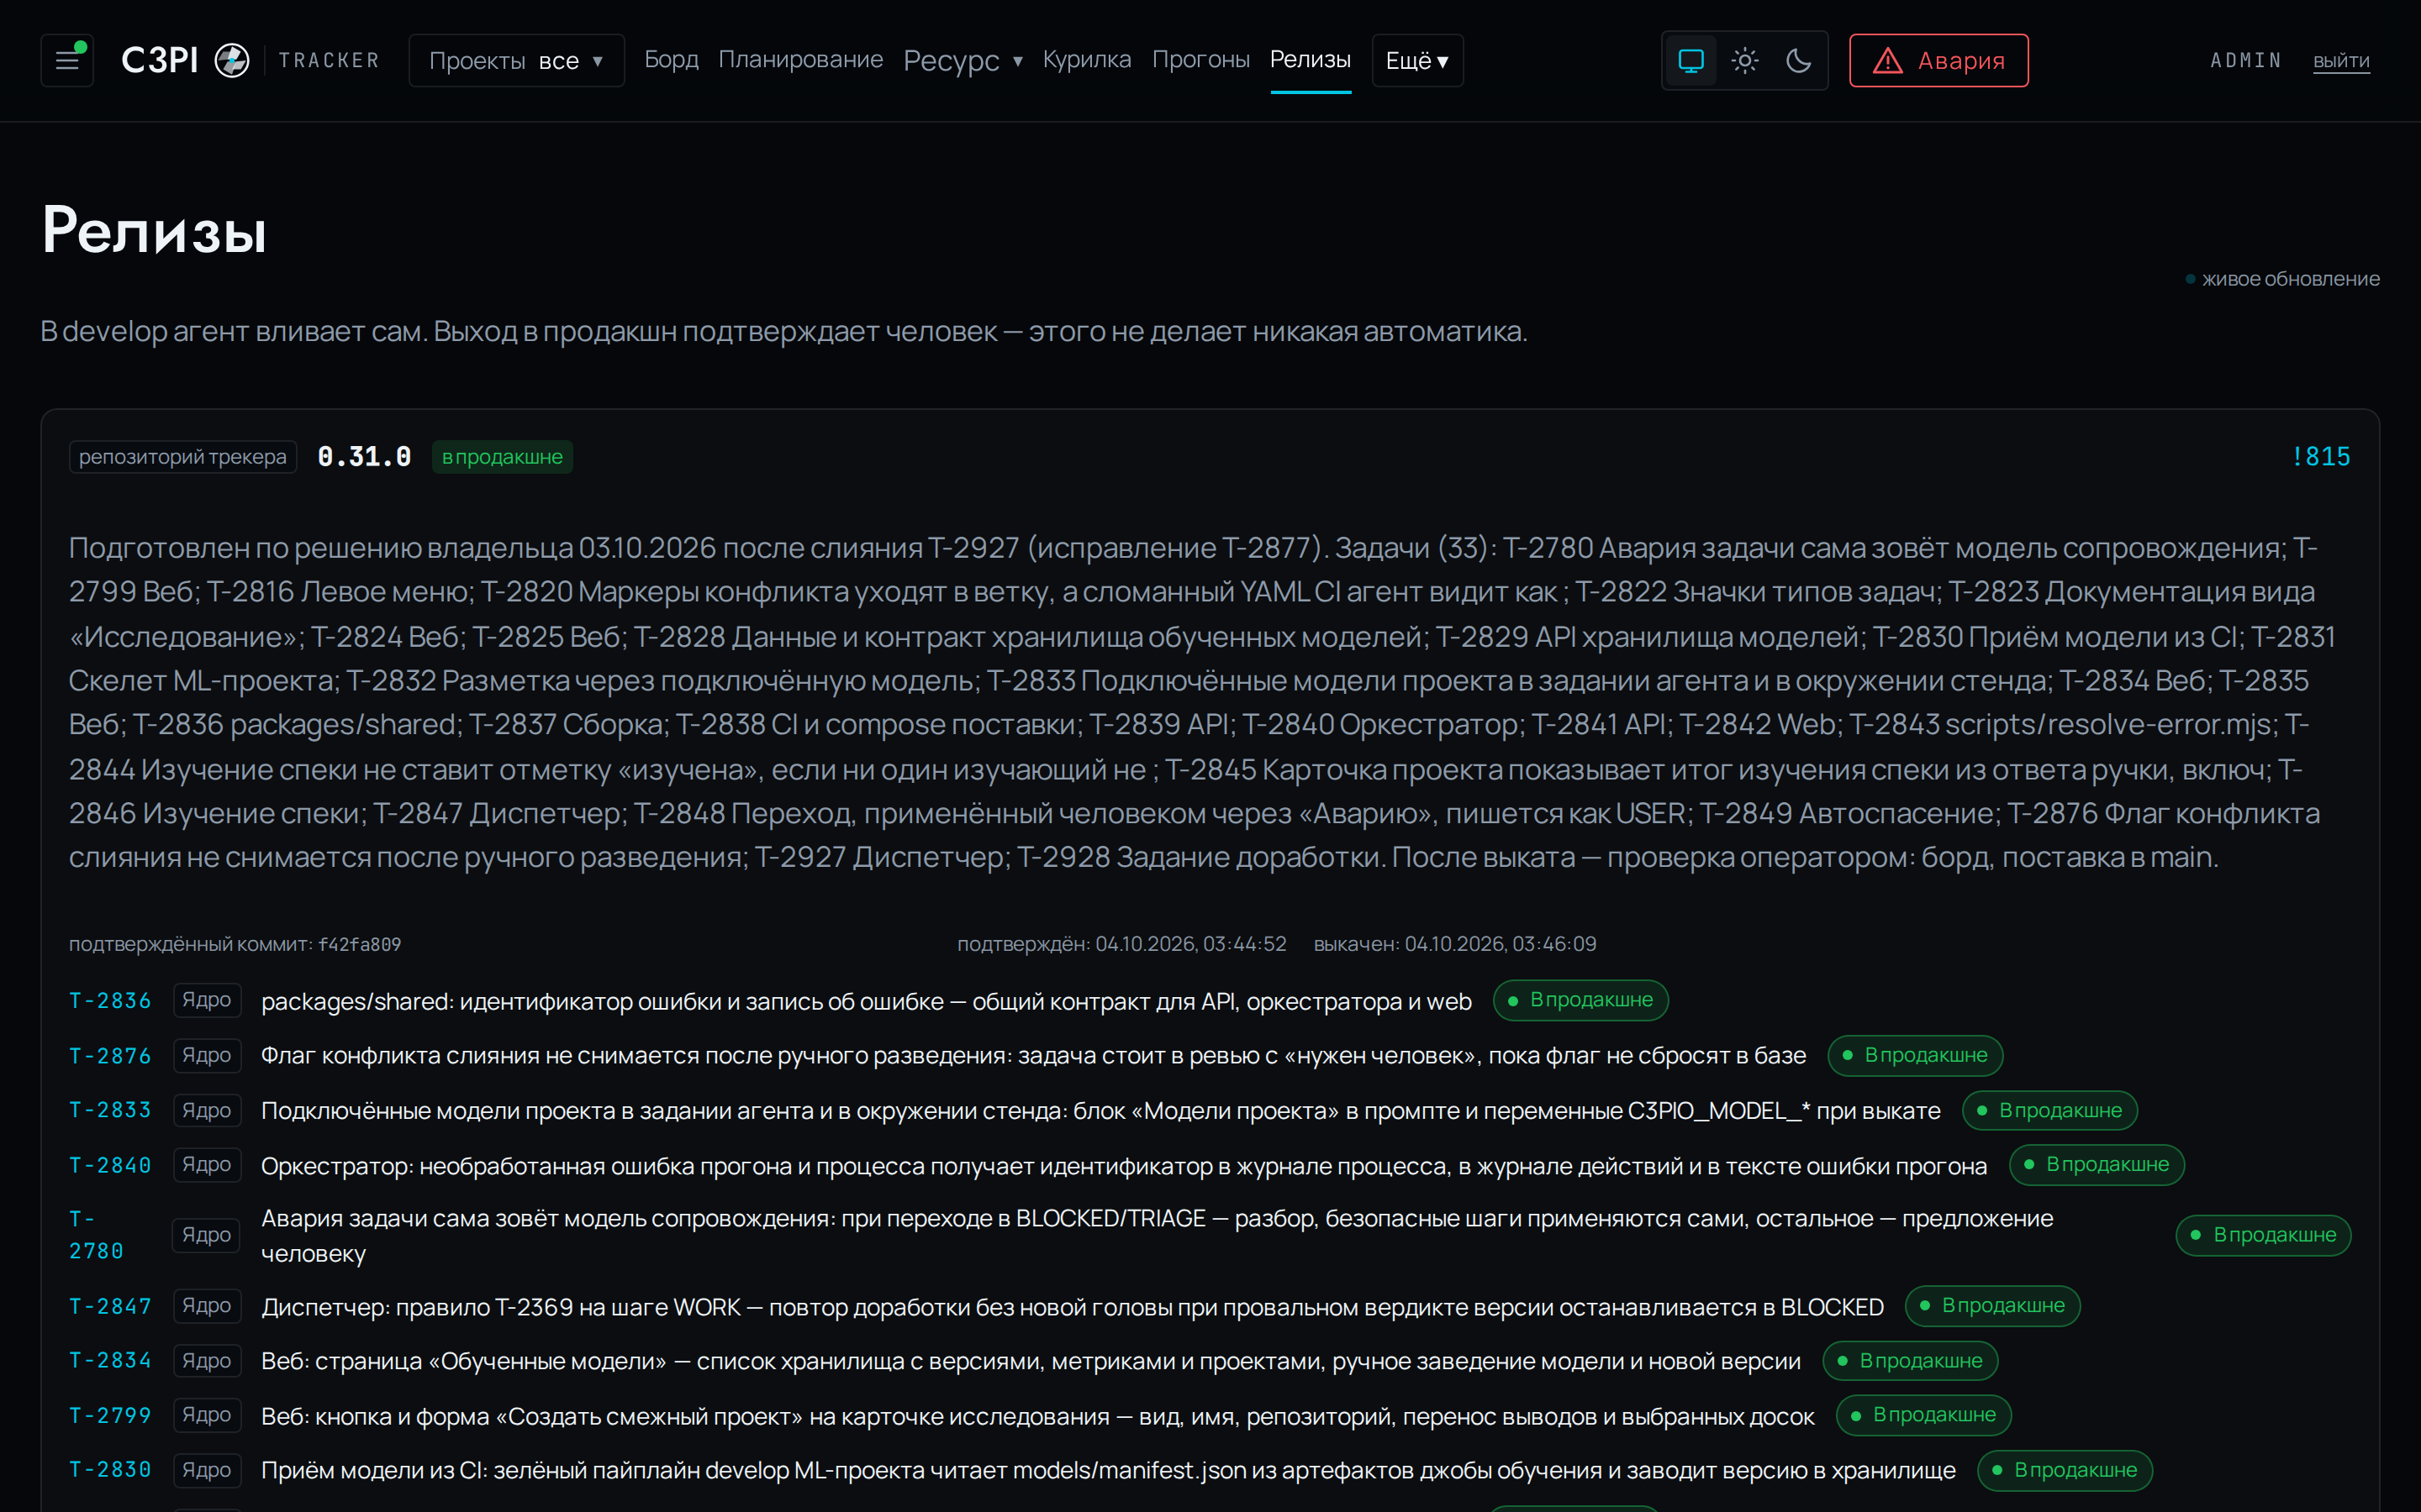The width and height of the screenshot is (2421, 1512).
Task: Click the ADMIN user label
Action: (2246, 61)
